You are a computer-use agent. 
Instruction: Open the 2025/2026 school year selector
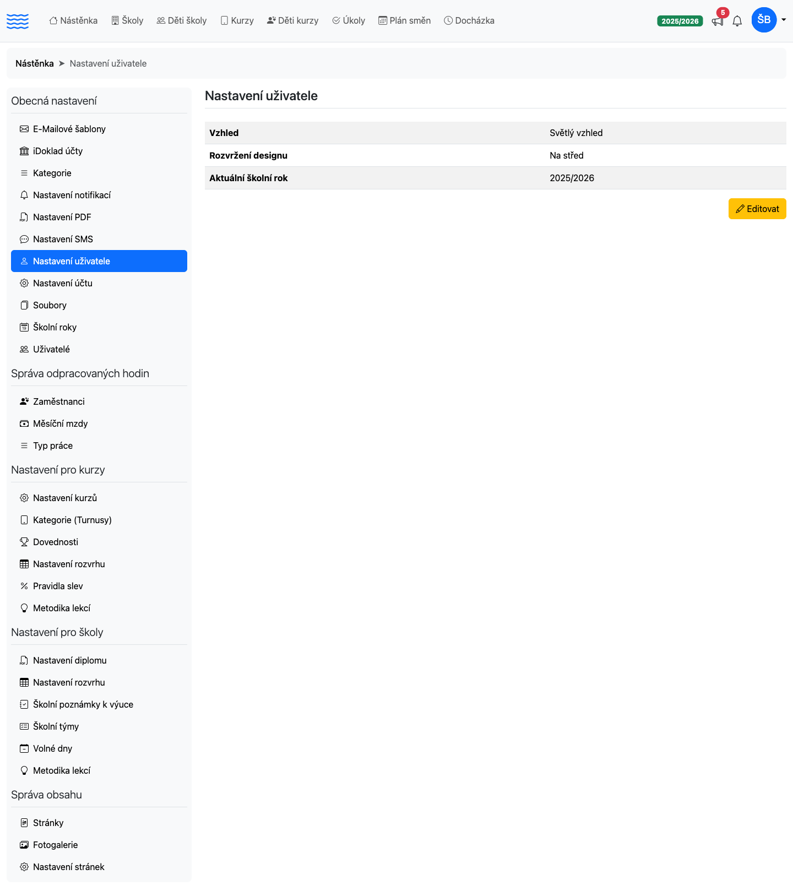coord(680,21)
